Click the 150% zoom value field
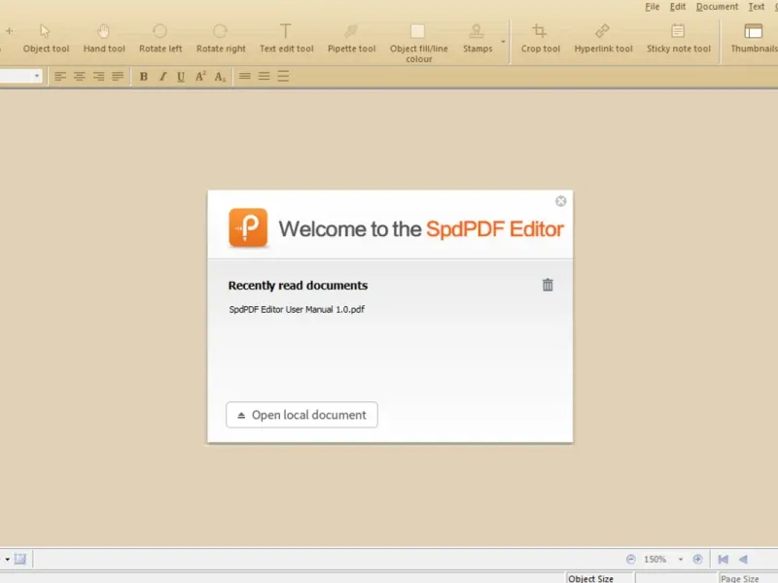The width and height of the screenshot is (778, 583). (654, 560)
